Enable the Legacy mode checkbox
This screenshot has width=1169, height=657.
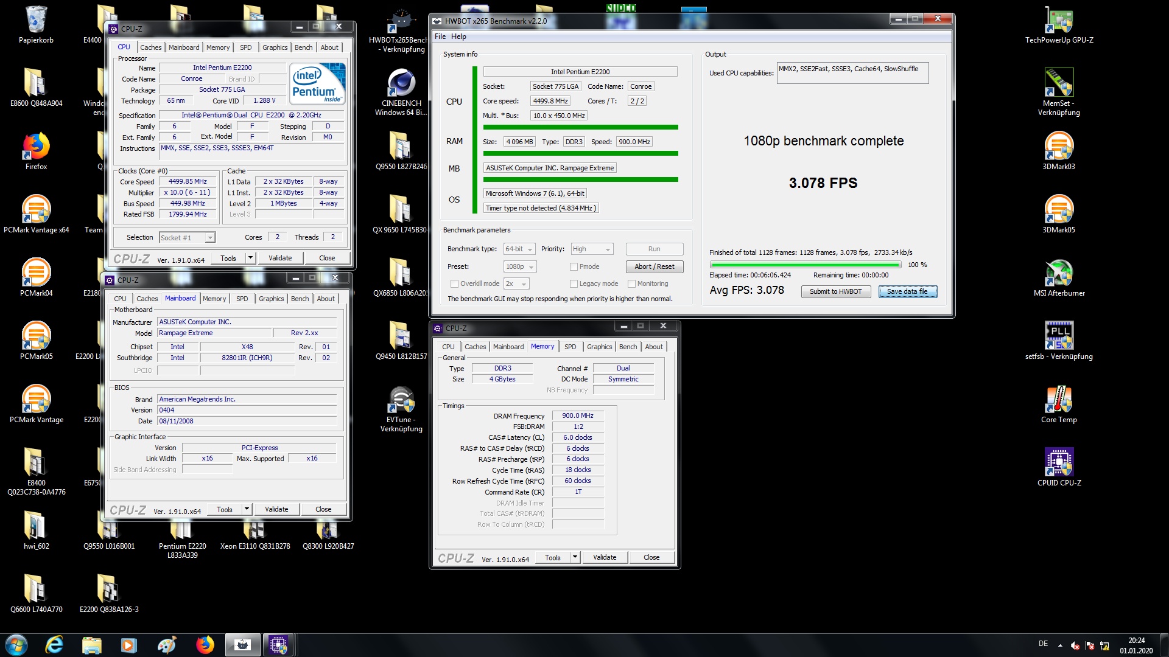click(x=574, y=283)
